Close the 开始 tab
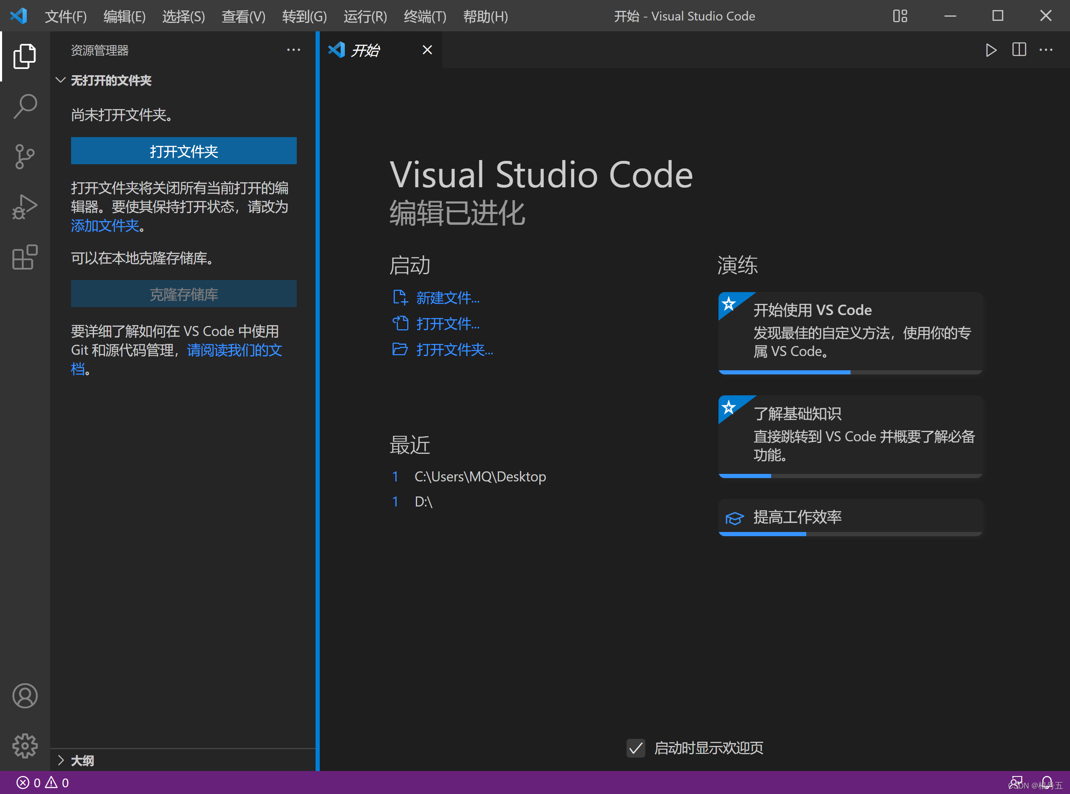 click(x=427, y=50)
